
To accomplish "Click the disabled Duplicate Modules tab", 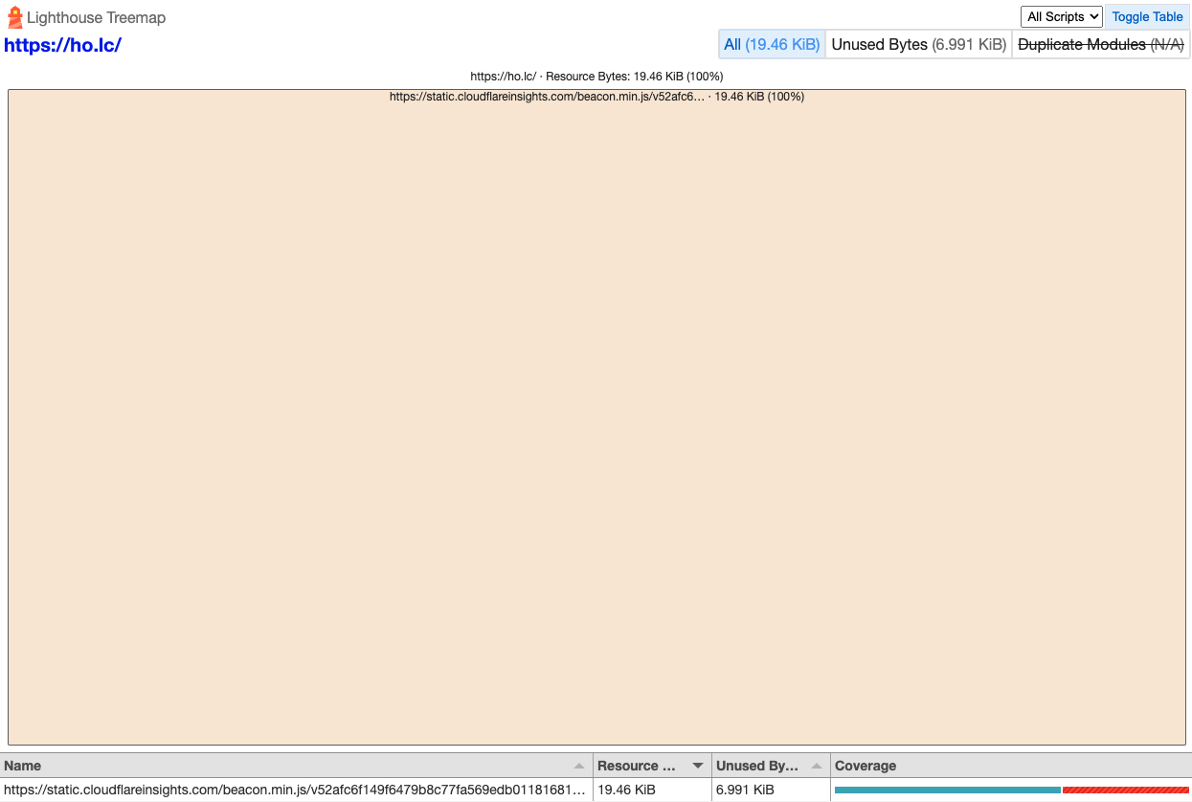I will (1101, 44).
